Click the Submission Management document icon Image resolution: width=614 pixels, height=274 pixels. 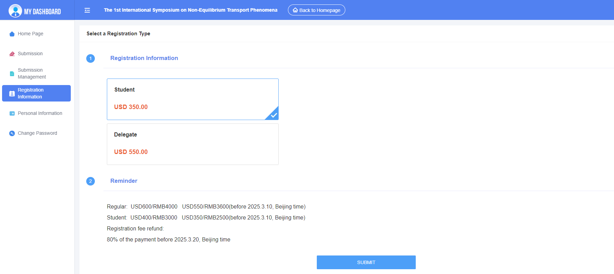coord(12,74)
